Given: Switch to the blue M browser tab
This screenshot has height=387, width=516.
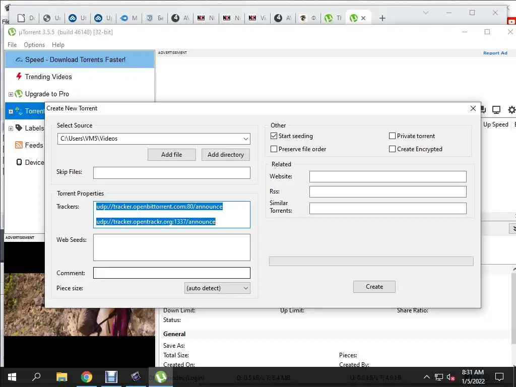Looking at the screenshot, I should pyautogui.click(x=129, y=18).
